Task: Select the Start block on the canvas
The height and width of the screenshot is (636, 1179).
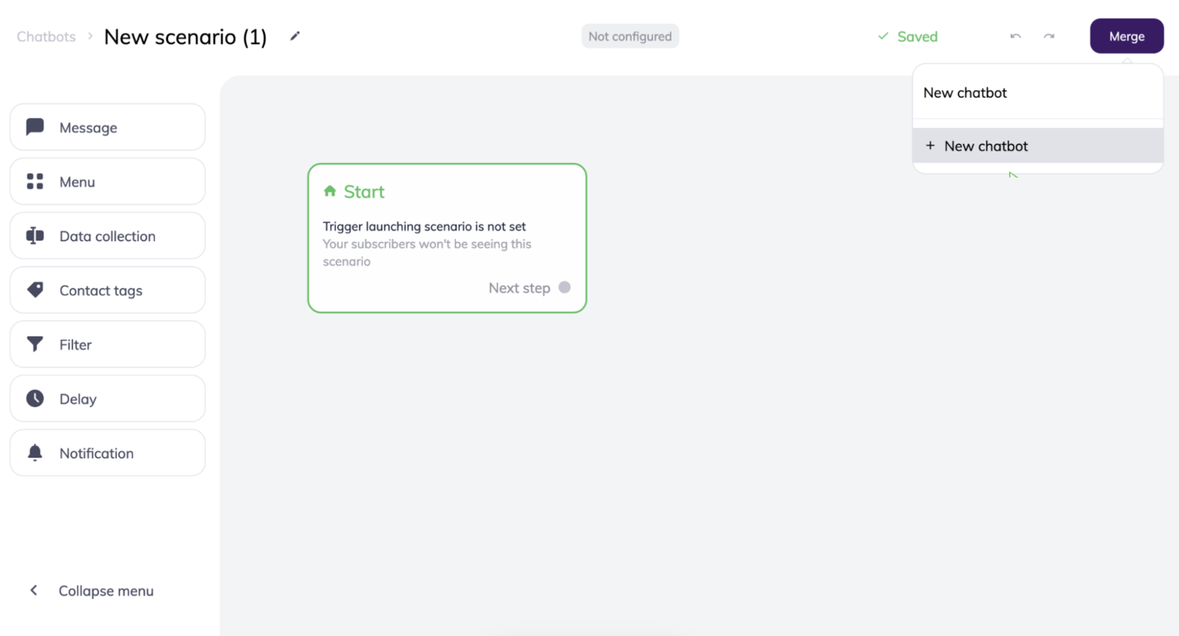Action: (446, 237)
